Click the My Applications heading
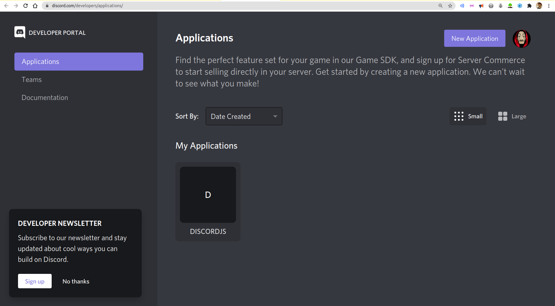This screenshot has width=555, height=306. point(206,146)
